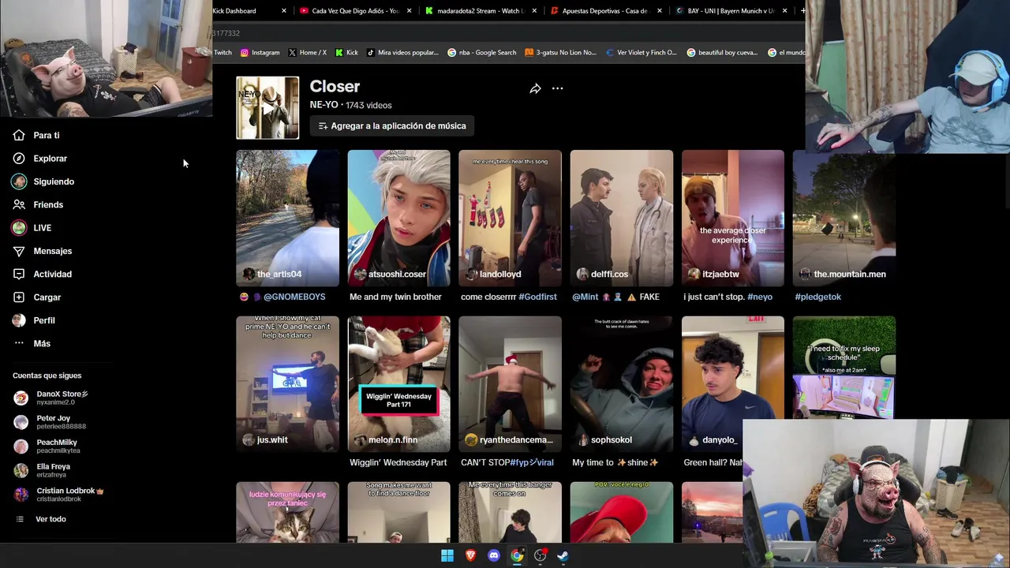Open the Instagram bookmark
This screenshot has height=568, width=1010.
pyautogui.click(x=260, y=53)
